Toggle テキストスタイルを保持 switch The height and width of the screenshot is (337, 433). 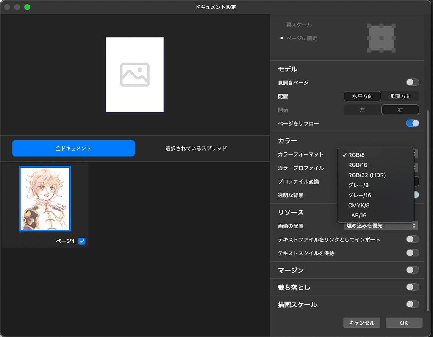pos(413,253)
